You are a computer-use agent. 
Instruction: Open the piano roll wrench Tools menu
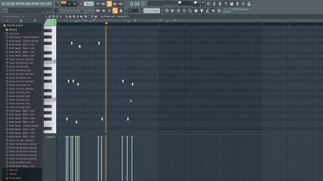pos(49,17)
